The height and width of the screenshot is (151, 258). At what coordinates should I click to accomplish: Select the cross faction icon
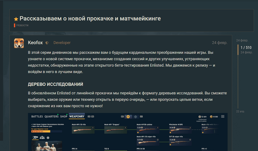[x=135, y=117]
